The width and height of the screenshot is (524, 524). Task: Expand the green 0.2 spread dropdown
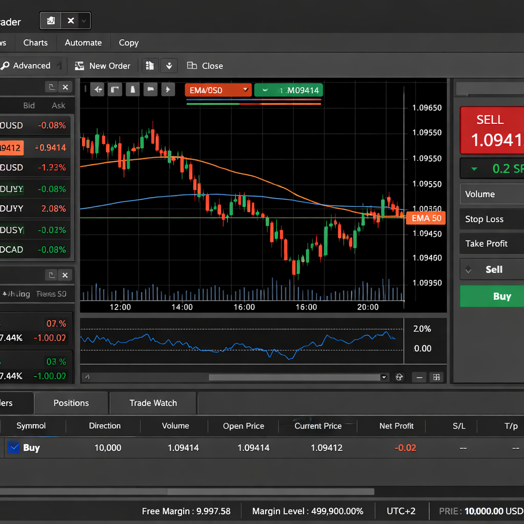click(x=492, y=168)
